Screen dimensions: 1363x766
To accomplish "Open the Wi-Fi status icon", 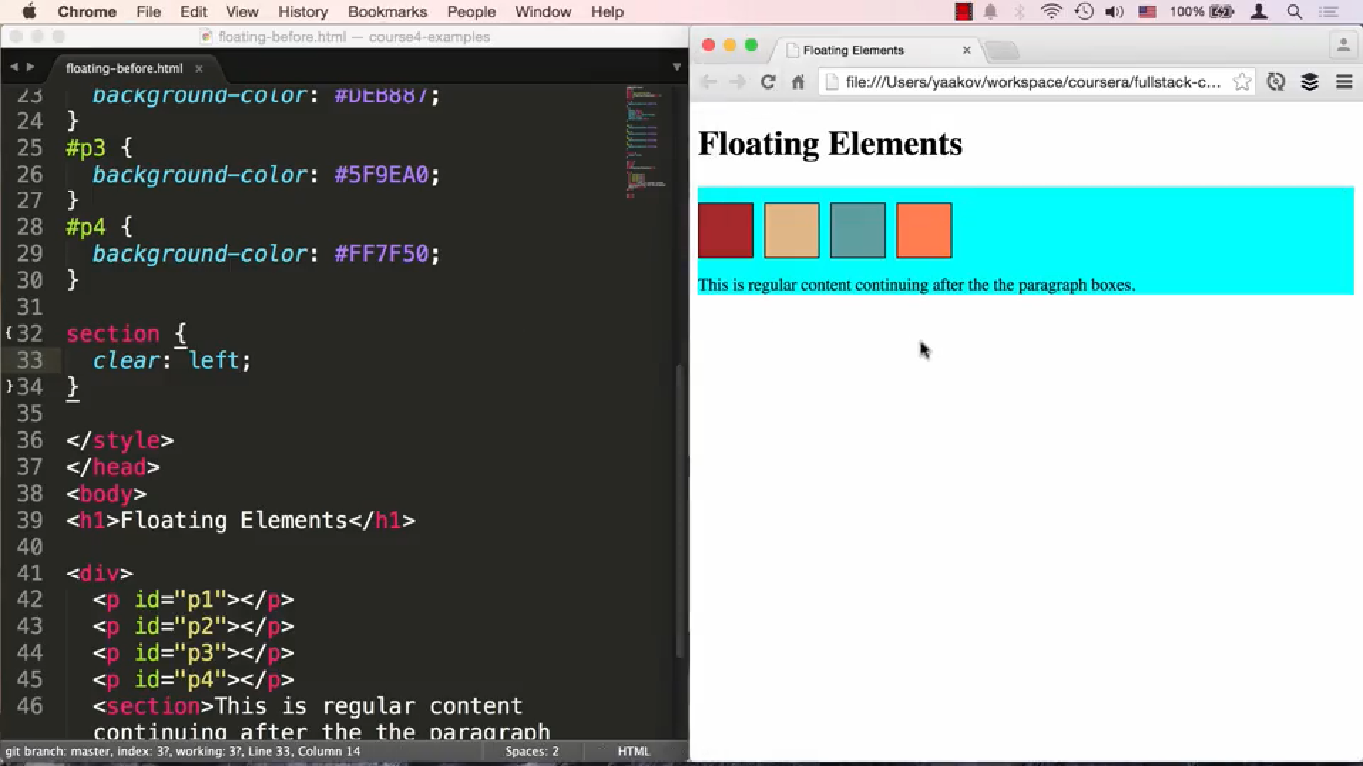I will (1051, 12).
